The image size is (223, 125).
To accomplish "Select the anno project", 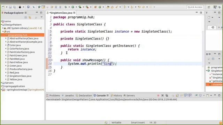I will point(8,21).
